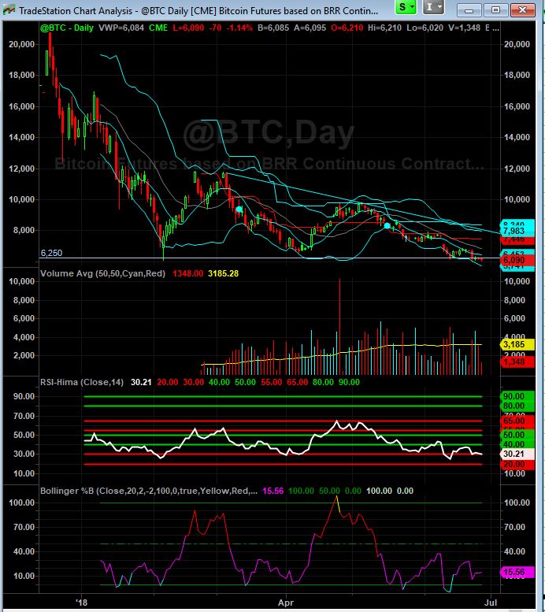The height and width of the screenshot is (612, 545).
Task: Click the green CME exchange label
Action: [x=158, y=28]
